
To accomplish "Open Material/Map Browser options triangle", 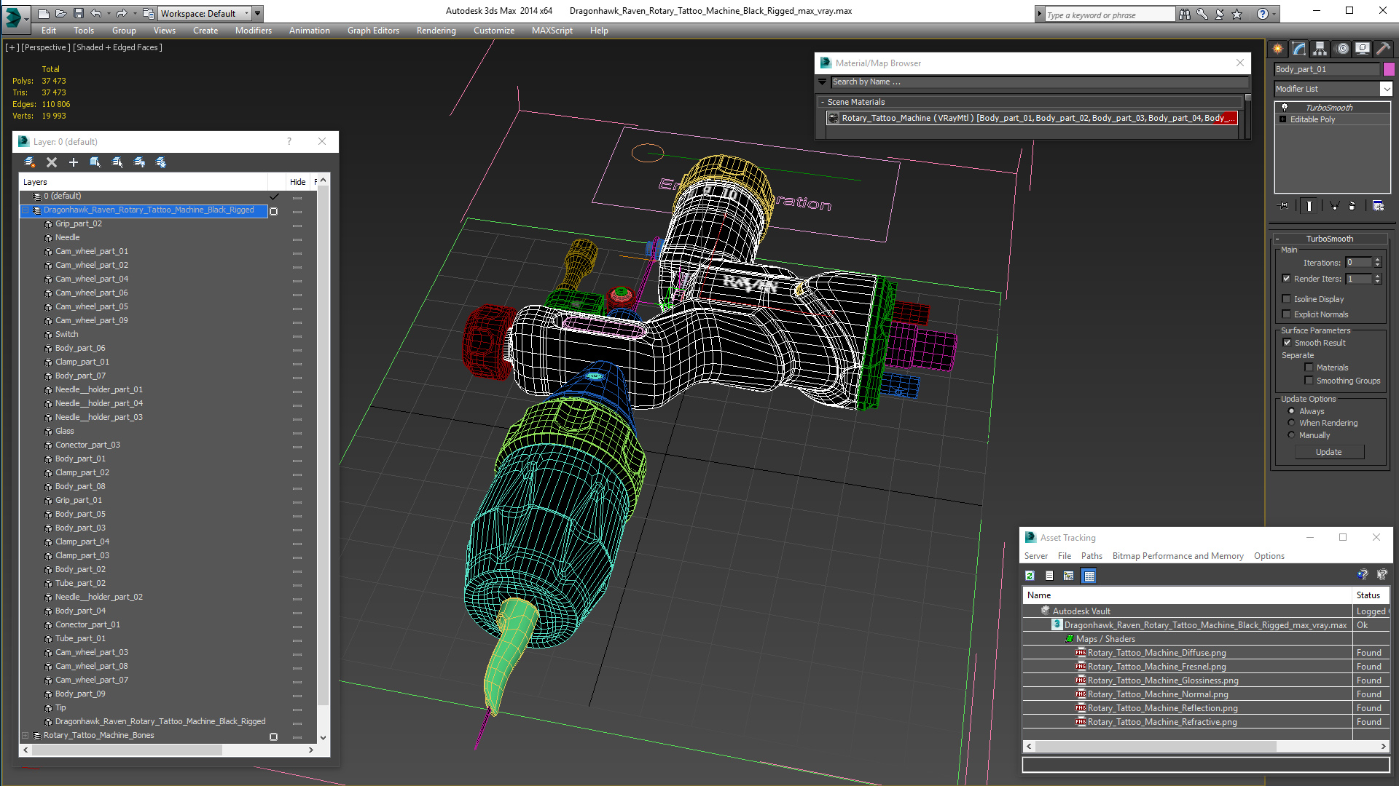I will (x=823, y=82).
